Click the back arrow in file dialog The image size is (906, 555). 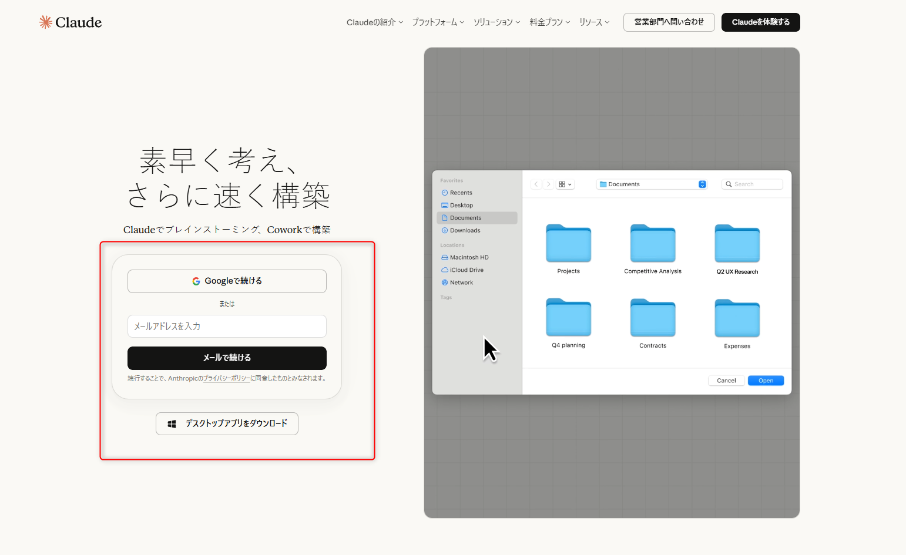536,184
